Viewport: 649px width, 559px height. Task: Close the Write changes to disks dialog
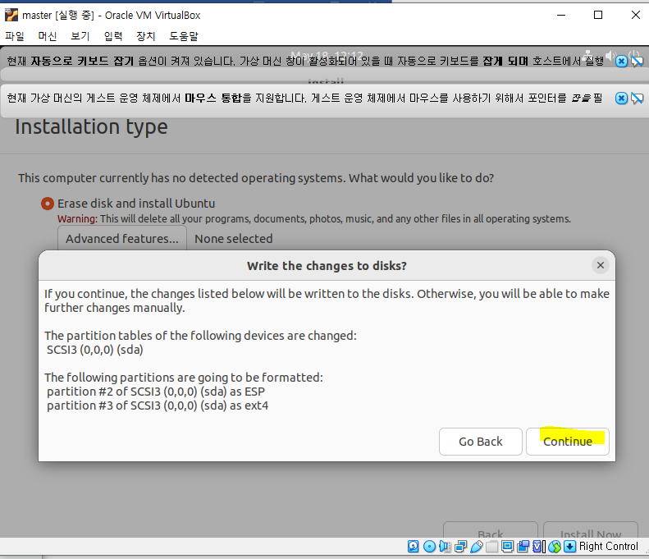(600, 265)
